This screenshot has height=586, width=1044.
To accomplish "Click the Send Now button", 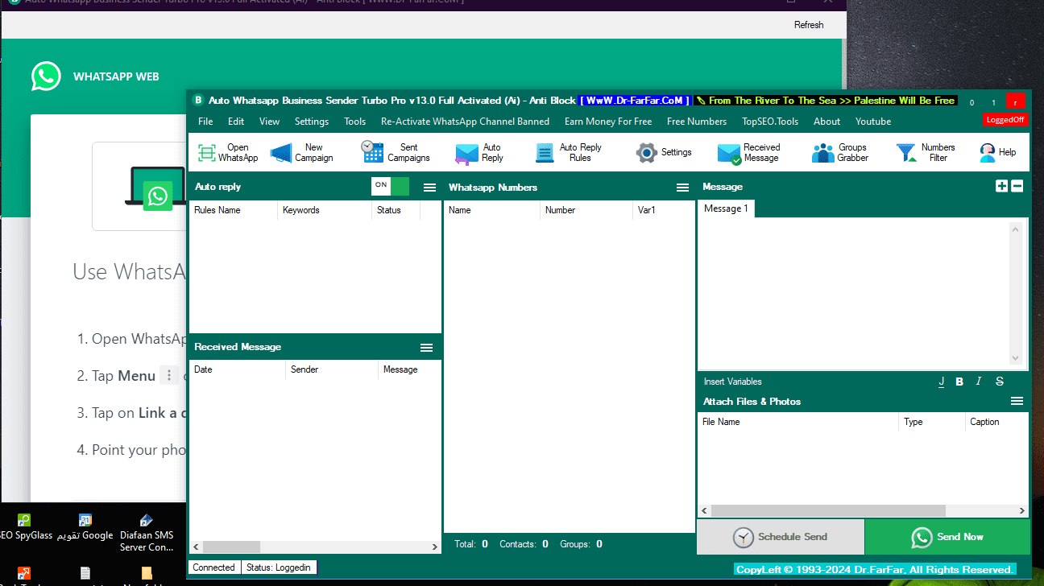I will click(x=947, y=537).
